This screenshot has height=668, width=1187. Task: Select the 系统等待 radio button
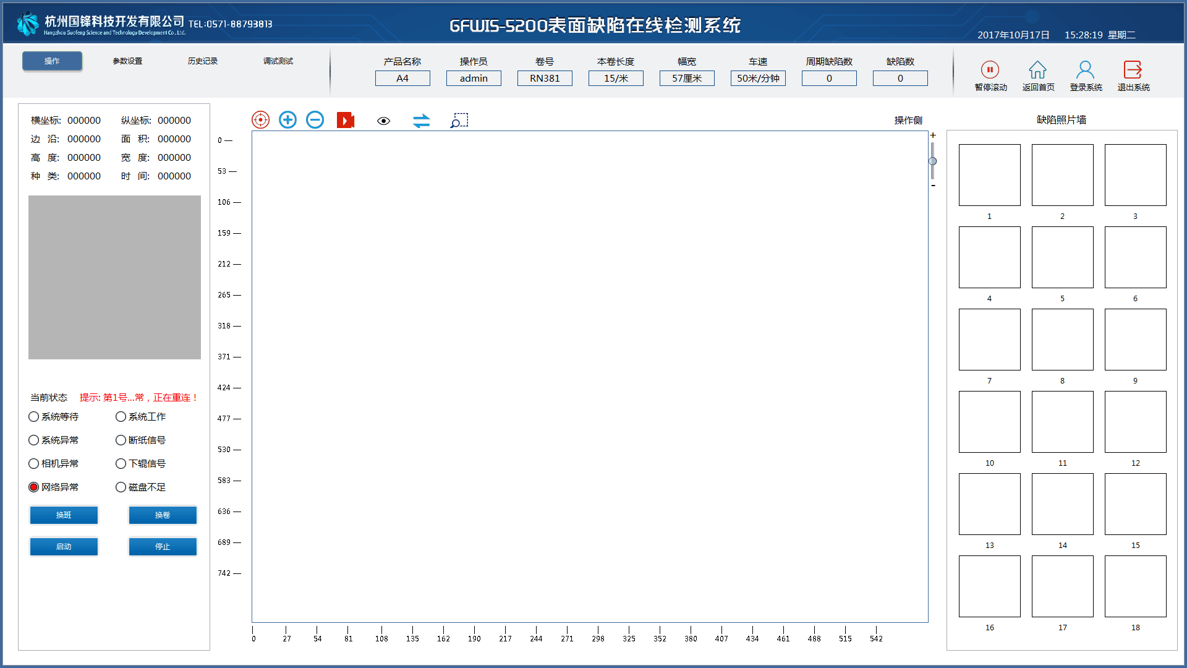[34, 417]
